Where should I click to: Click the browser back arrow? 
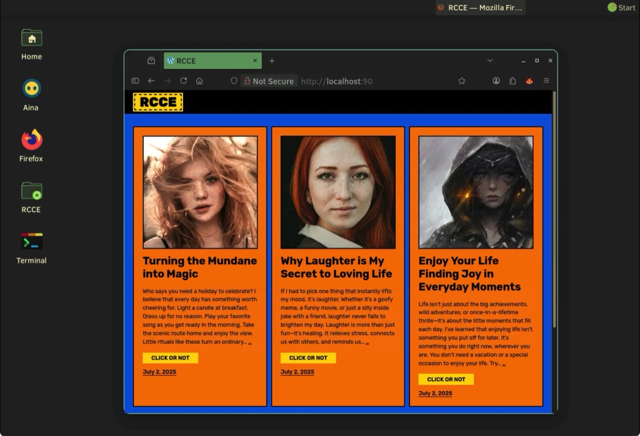[x=151, y=81]
